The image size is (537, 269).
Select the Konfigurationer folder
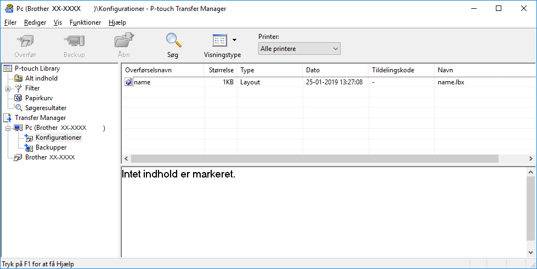[58, 138]
